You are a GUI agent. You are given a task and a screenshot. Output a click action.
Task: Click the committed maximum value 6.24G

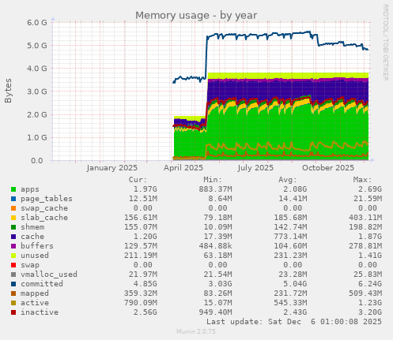(370, 284)
